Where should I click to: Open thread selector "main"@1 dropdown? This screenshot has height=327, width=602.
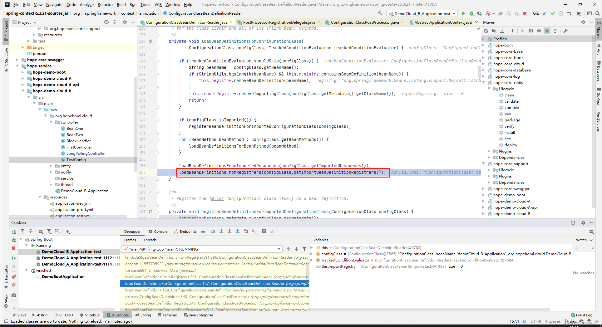click(202, 249)
